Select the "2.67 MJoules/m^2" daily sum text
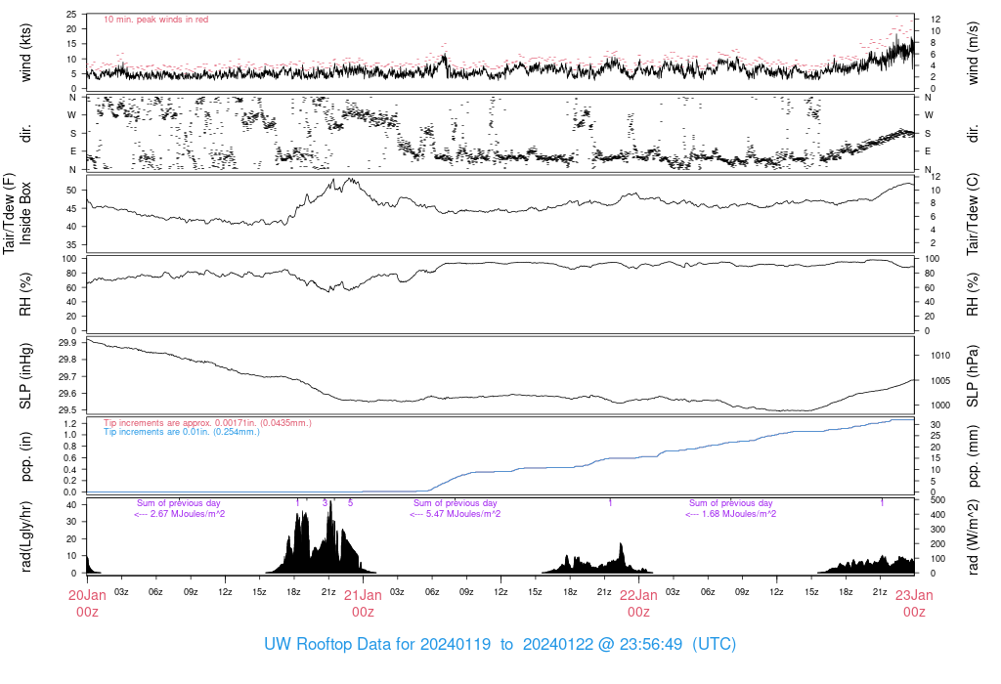Image resolution: width=1001 pixels, height=684 pixels. 187,514
